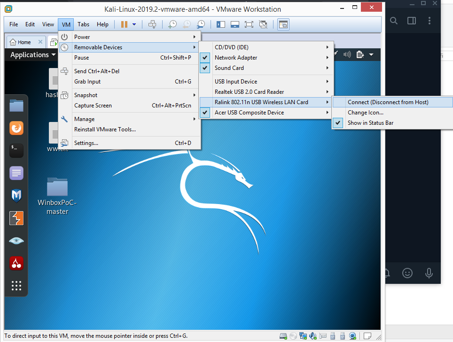Open Kali Applications dropdown menu
The height and width of the screenshot is (342, 453).
(33, 55)
